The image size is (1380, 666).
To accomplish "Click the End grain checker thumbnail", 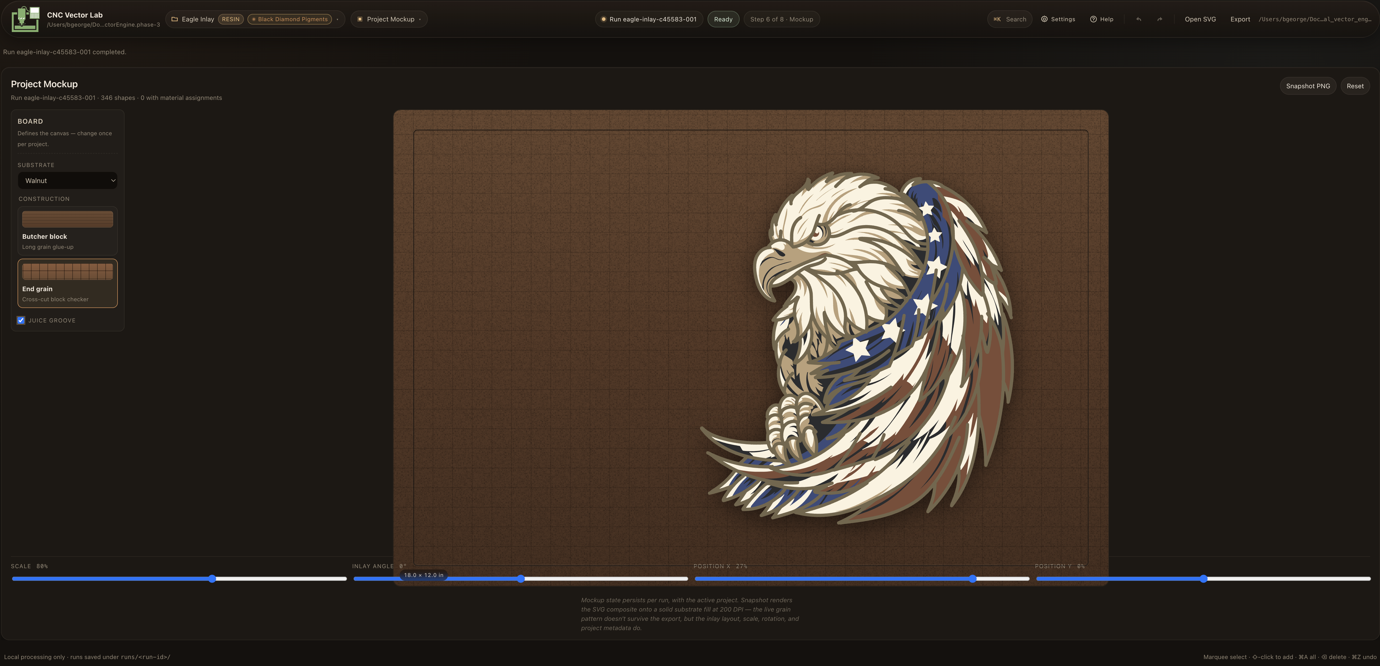I will (67, 271).
